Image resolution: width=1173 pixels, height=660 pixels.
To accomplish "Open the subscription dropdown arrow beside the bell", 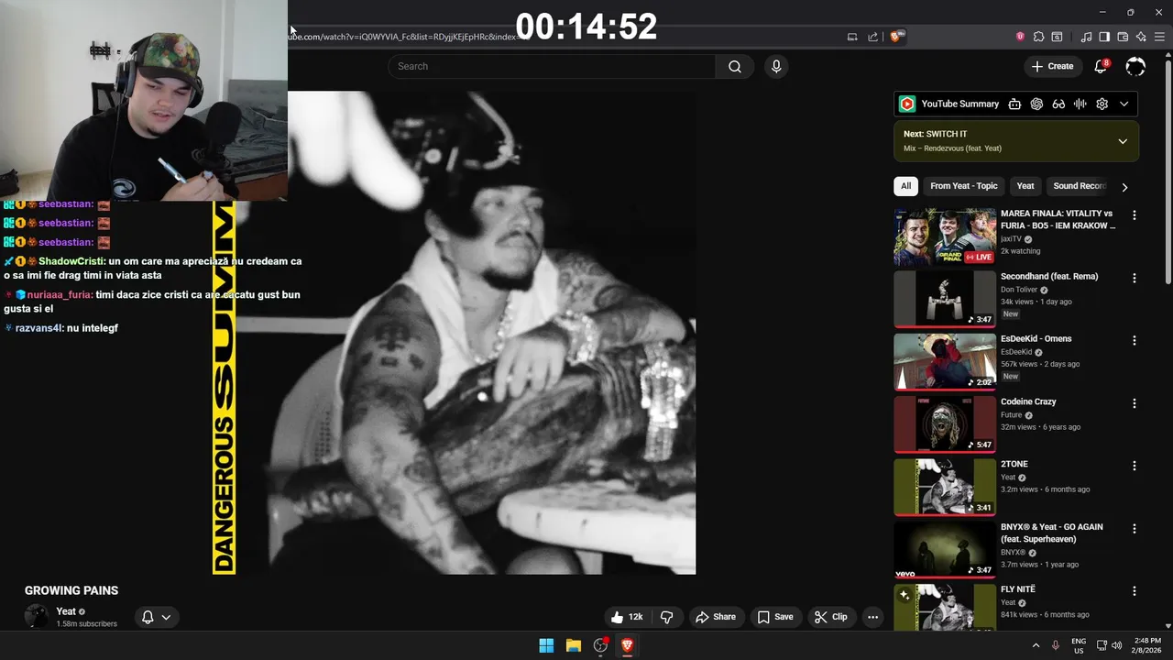I will [166, 617].
